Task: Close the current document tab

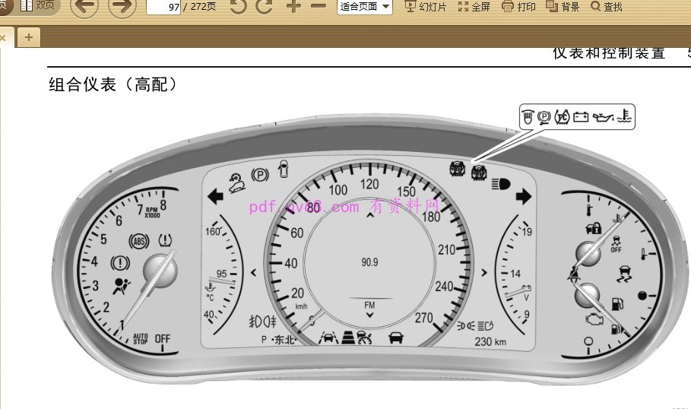Action: [3, 36]
